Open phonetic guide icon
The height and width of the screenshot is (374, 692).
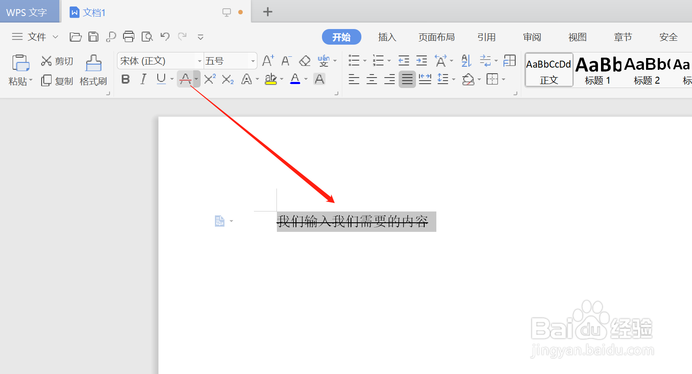(x=324, y=61)
